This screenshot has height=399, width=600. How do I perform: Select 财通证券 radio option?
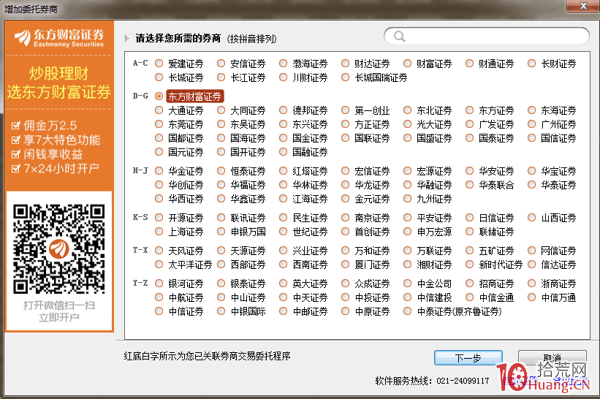pos(469,64)
